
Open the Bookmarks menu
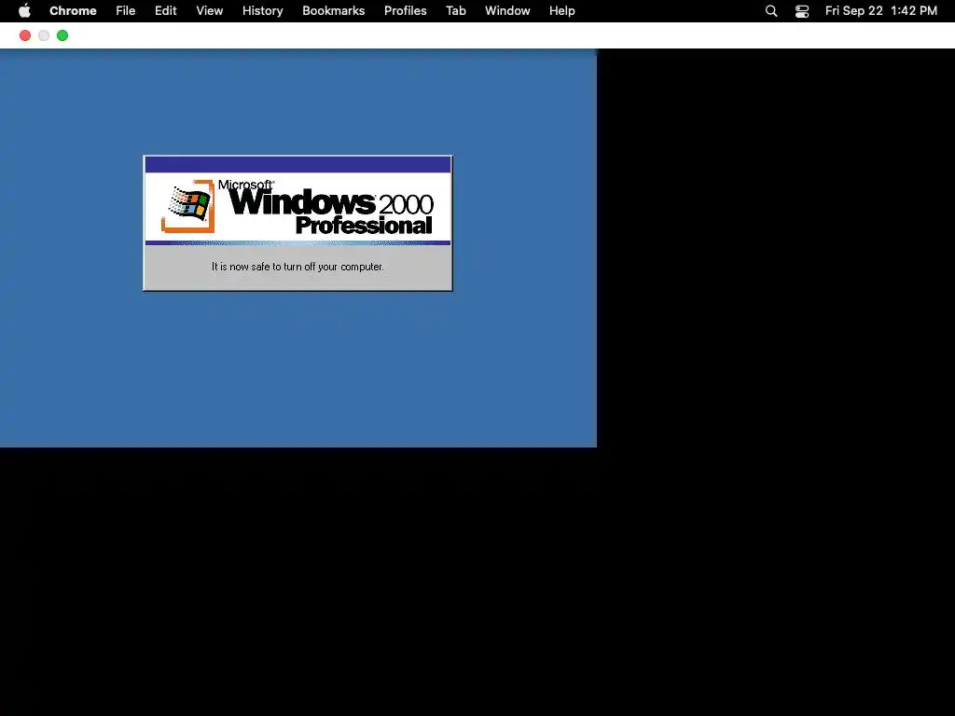pyautogui.click(x=334, y=11)
